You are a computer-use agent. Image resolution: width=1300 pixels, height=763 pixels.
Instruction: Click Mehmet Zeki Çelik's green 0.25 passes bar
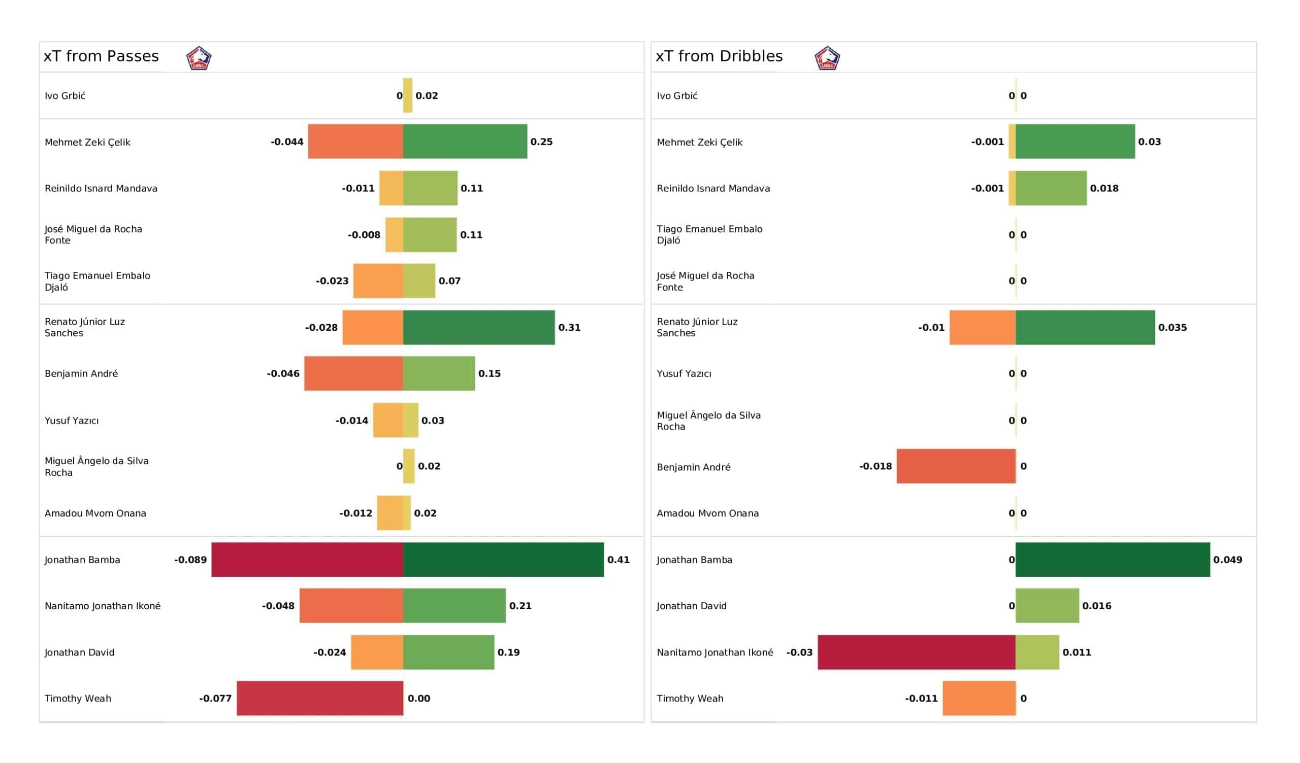tap(465, 141)
